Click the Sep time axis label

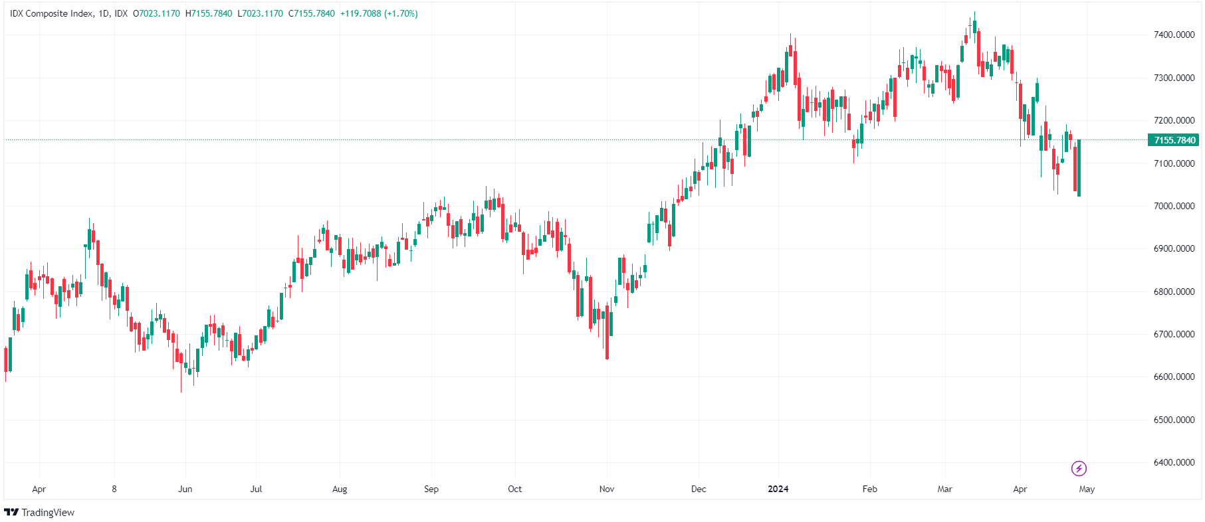click(x=431, y=489)
